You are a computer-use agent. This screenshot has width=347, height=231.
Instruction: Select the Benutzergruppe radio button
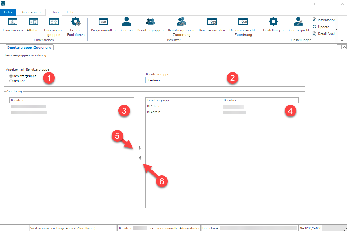pyautogui.click(x=11, y=76)
